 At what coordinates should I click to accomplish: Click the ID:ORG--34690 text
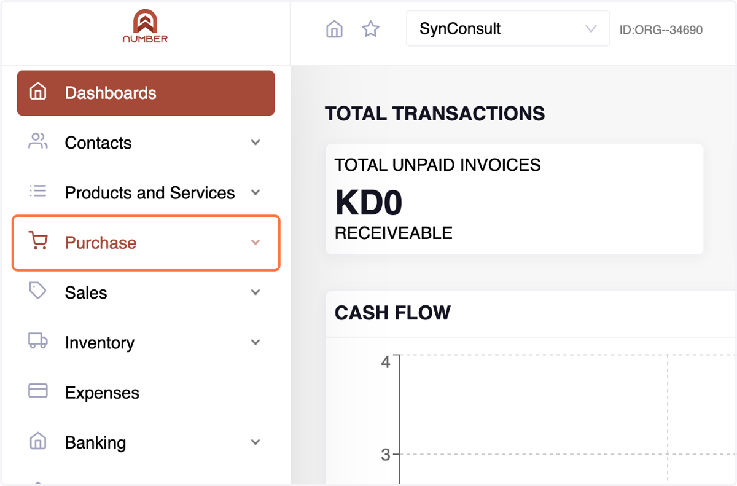[661, 29]
